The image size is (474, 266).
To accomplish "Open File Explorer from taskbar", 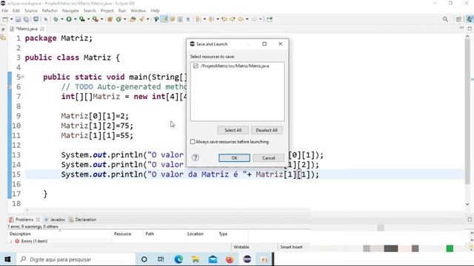I will 196,259.
